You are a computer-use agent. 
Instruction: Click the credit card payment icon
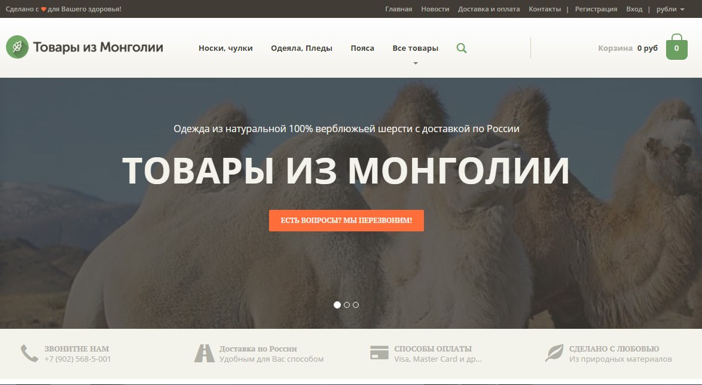379,353
